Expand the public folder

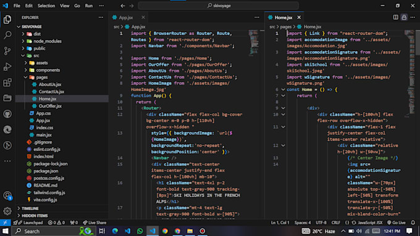tap(62, 49)
